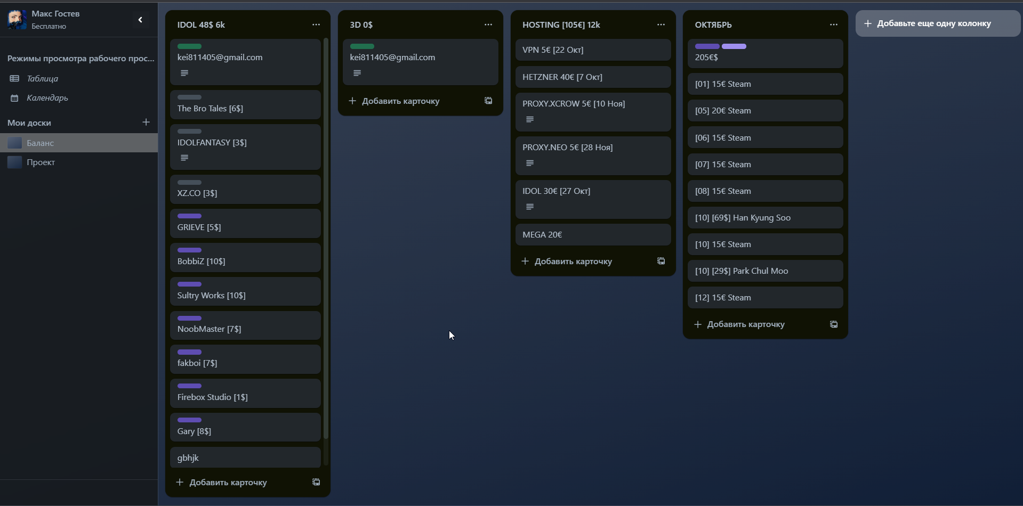Viewport: 1023px width, 506px height.
Task: Click description icon on IDOLFANTASY card
Action: pos(184,158)
